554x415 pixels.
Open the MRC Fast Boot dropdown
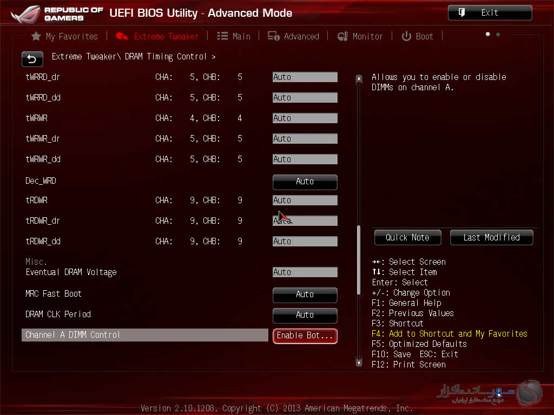305,294
